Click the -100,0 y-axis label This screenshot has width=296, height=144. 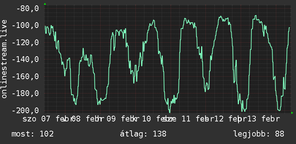25,25
